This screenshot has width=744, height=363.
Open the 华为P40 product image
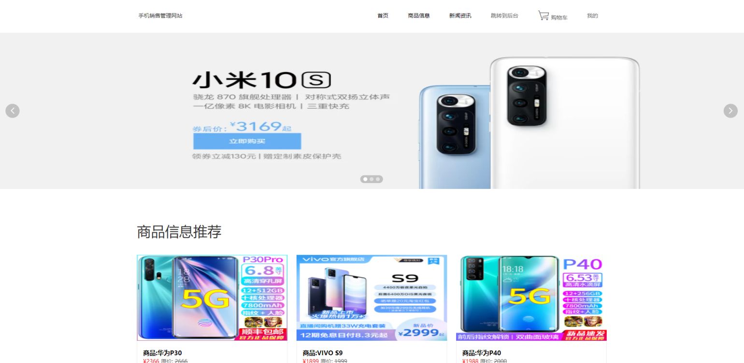[x=531, y=298]
